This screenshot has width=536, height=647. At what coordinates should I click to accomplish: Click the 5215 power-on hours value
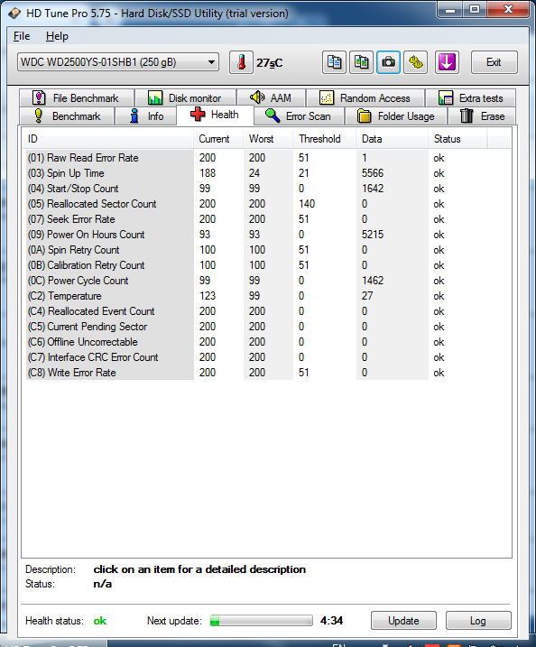pos(373,235)
